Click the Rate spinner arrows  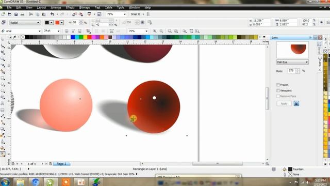point(298,71)
